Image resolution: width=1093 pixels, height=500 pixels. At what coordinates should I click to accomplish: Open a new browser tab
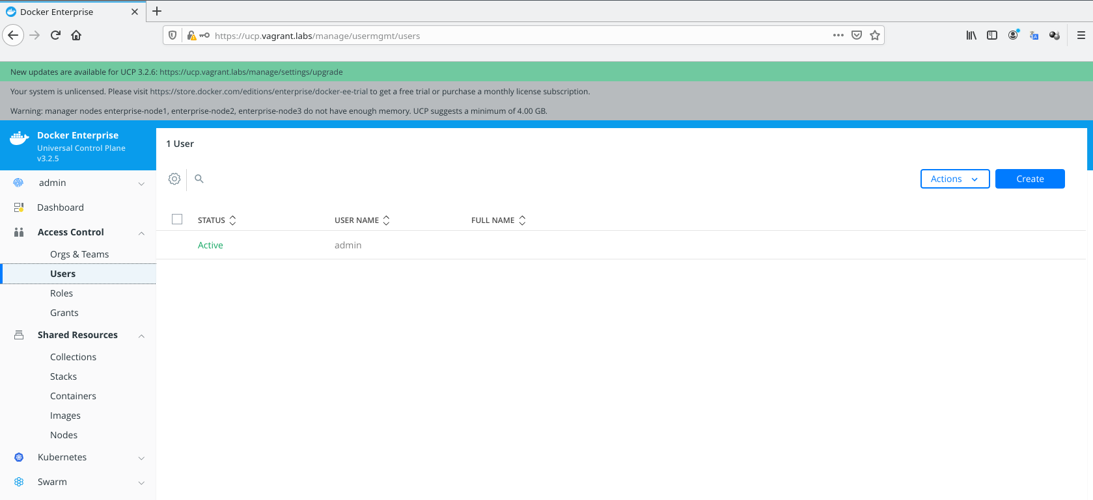tap(157, 11)
